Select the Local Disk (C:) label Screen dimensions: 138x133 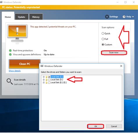57,77
